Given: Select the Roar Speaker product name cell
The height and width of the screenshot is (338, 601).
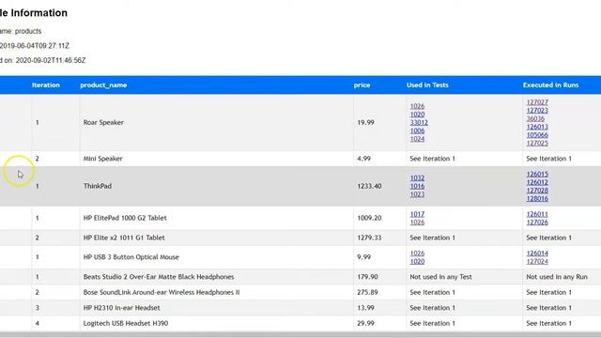Looking at the screenshot, I should (x=216, y=123).
